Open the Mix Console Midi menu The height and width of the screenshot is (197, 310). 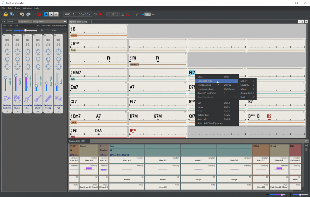[x=16, y=26]
